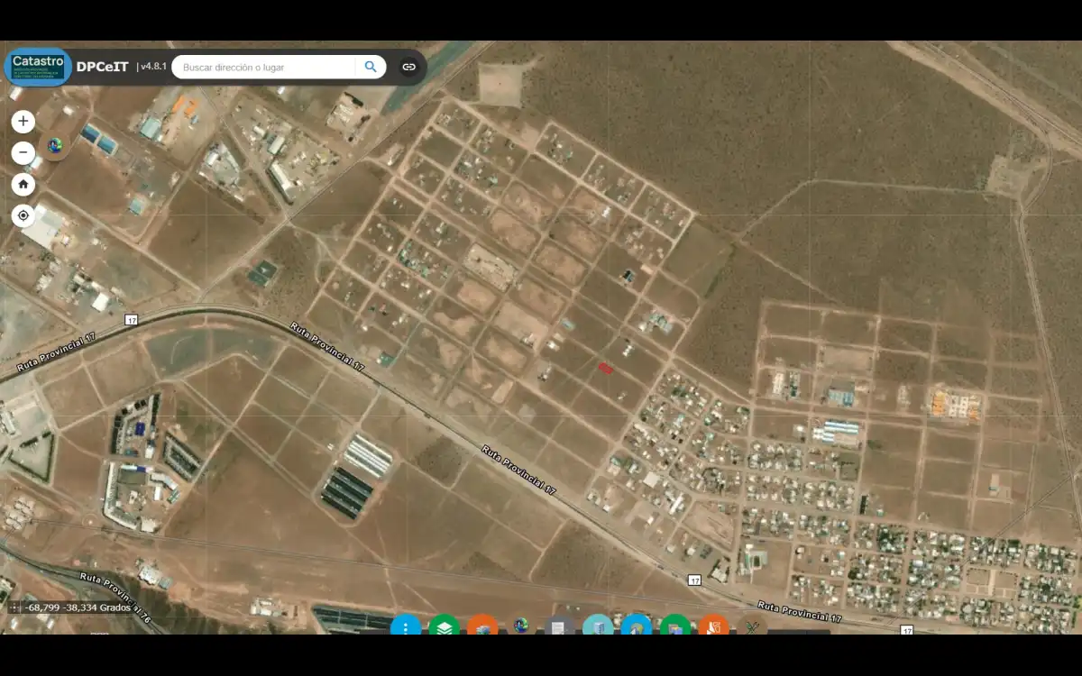Activate the my location button

pyautogui.click(x=23, y=216)
